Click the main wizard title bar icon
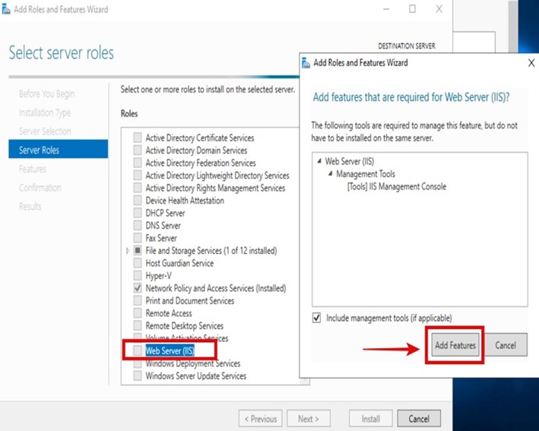The height and width of the screenshot is (431, 539). [x=6, y=9]
